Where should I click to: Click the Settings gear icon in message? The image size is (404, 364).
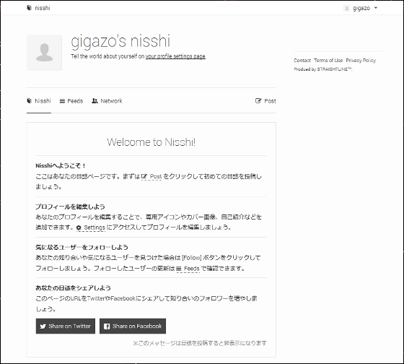[79, 227]
